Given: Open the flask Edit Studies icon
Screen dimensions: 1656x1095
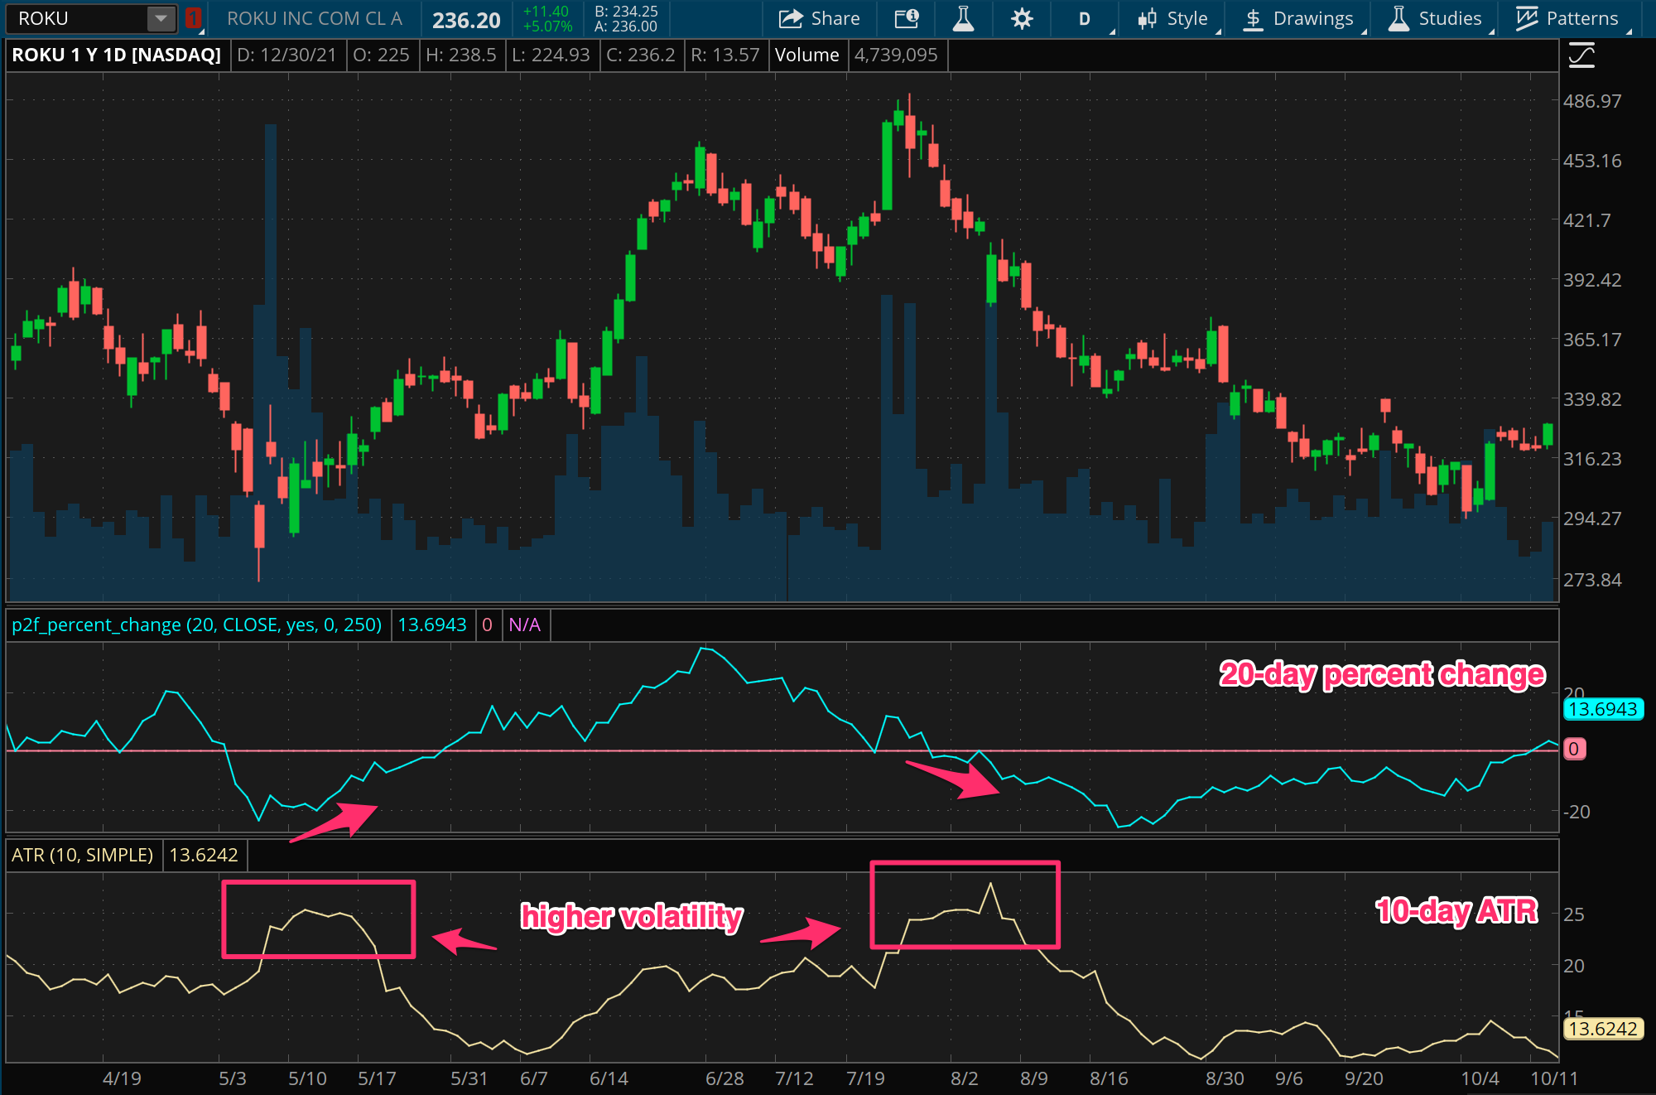Looking at the screenshot, I should [963, 18].
